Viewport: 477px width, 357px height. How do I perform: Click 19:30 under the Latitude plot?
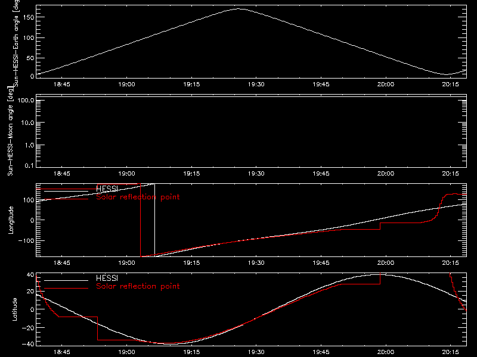[256, 352]
